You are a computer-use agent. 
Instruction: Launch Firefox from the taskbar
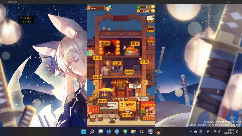109,132
